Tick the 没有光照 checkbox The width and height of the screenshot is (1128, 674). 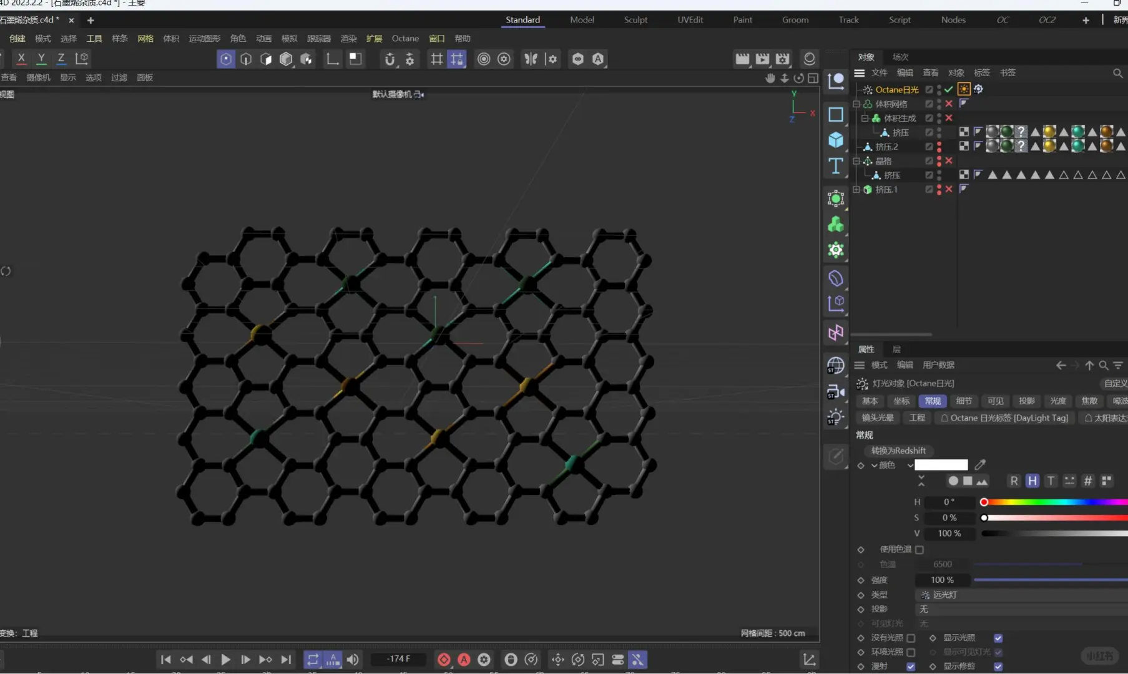click(911, 638)
